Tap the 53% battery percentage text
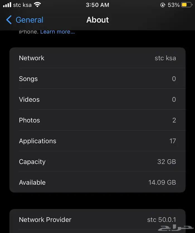The width and height of the screenshot is (195, 233). 174,5
